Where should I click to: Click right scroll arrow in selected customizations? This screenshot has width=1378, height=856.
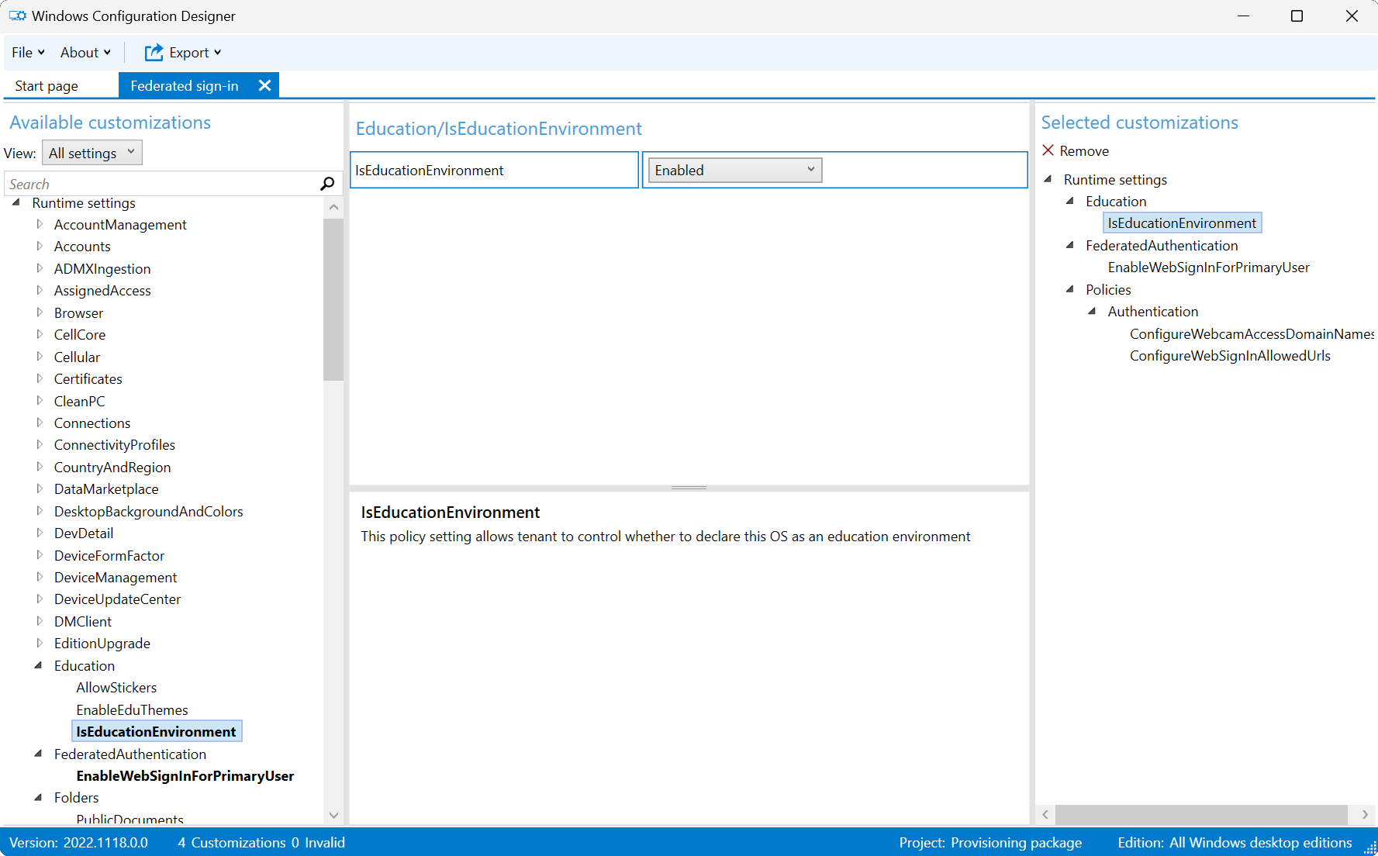click(1365, 814)
